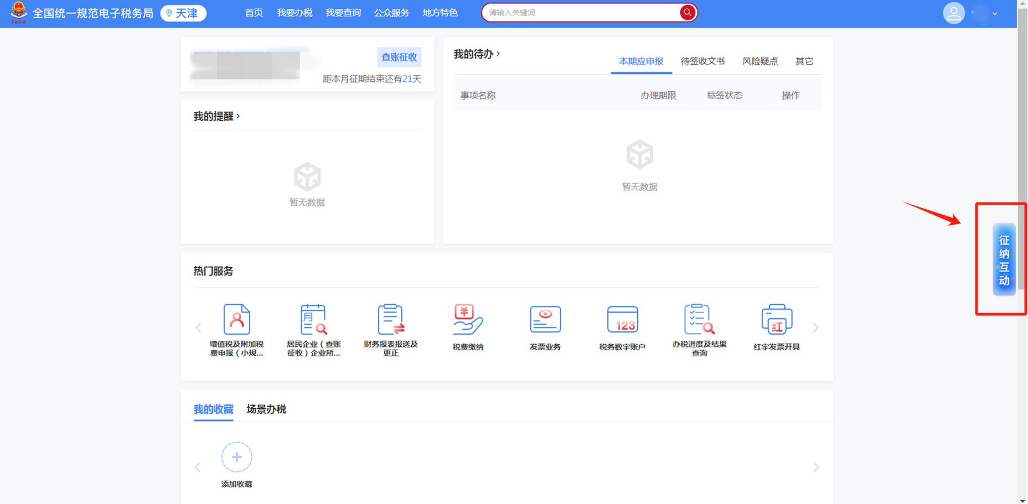
Task: Switch to the 待签收文书 tab
Action: tap(702, 61)
